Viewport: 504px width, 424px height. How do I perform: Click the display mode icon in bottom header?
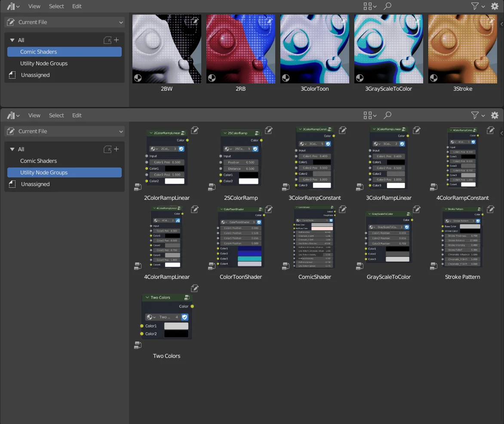pyautogui.click(x=367, y=115)
